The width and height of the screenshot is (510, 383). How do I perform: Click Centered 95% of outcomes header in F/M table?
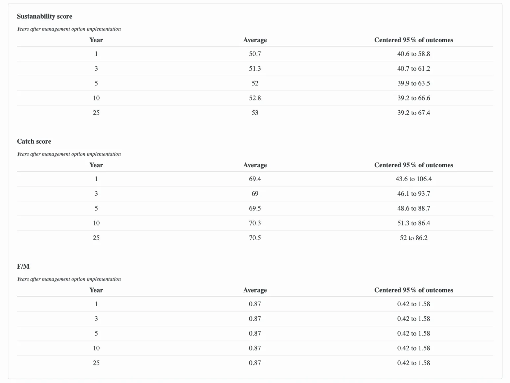[414, 290]
